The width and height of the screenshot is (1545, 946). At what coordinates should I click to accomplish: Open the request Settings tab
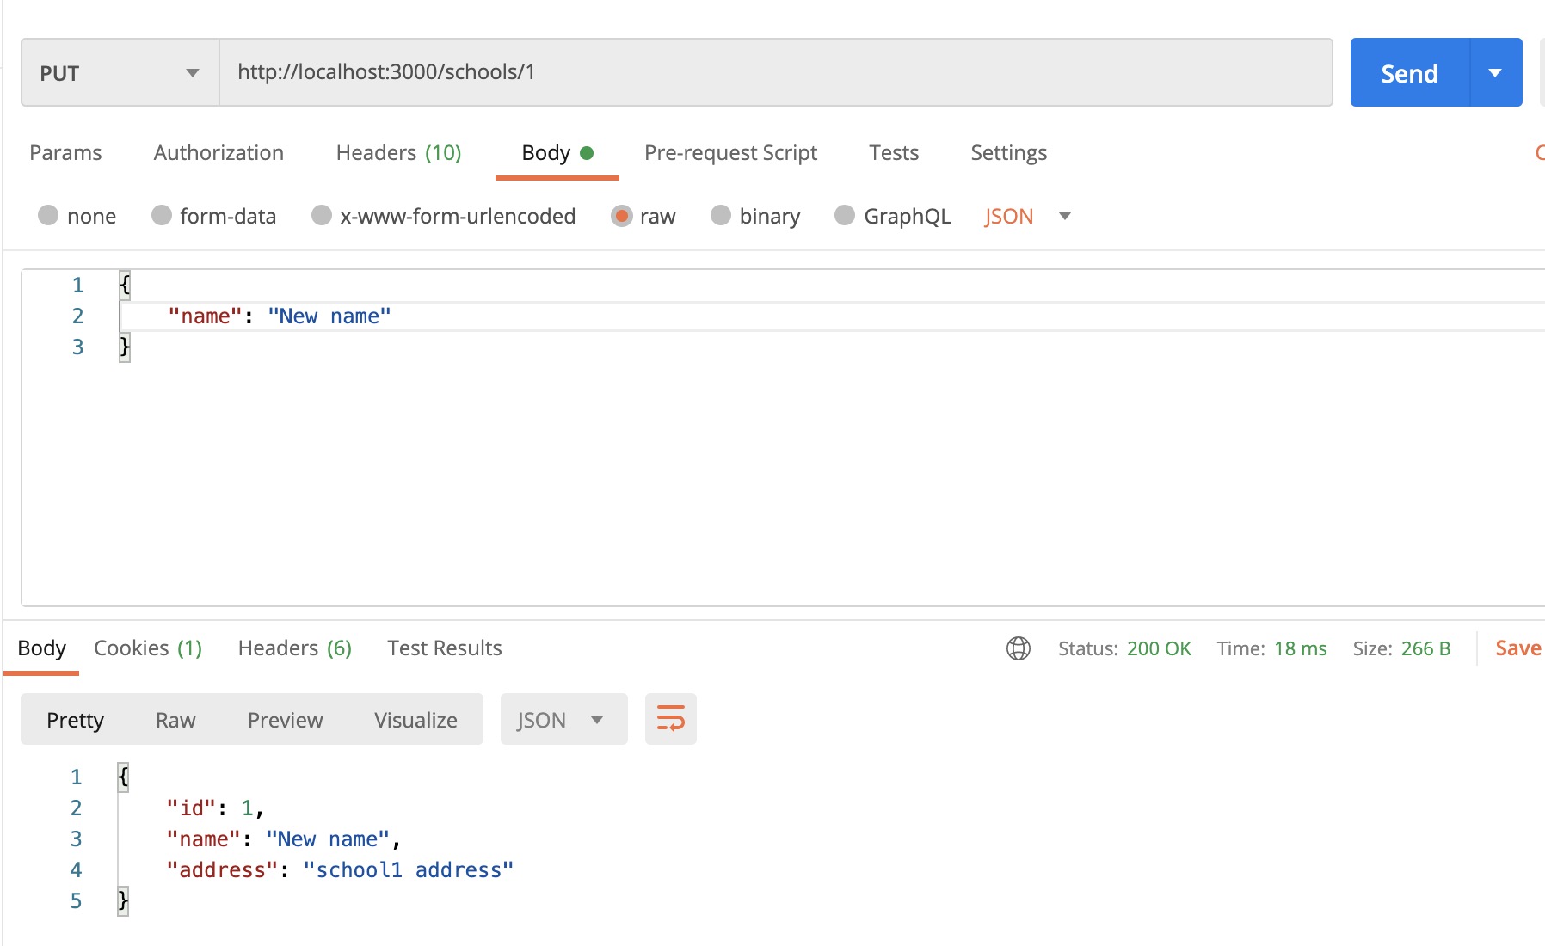(1008, 152)
